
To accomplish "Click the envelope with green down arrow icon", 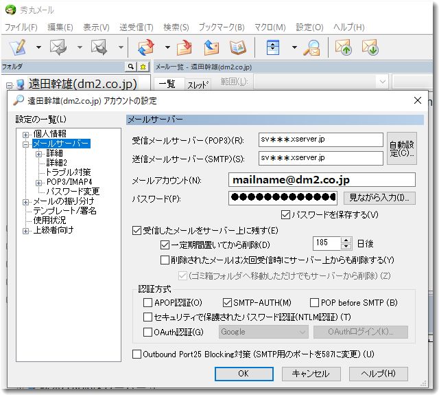I will [370, 47].
